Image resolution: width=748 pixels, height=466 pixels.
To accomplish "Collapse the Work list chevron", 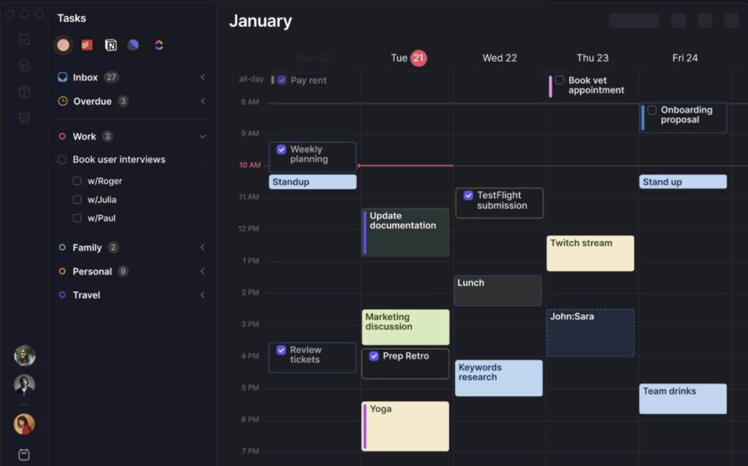I will 202,137.
